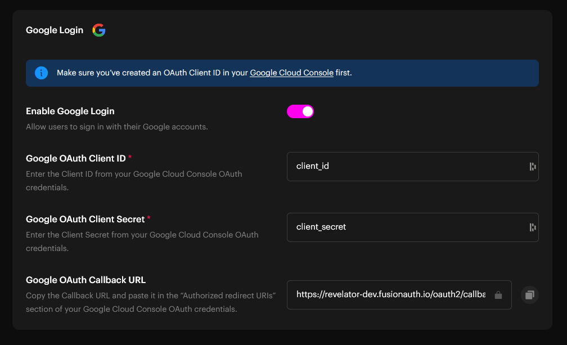Click the password manager icon in Client Secret field

pos(532,227)
